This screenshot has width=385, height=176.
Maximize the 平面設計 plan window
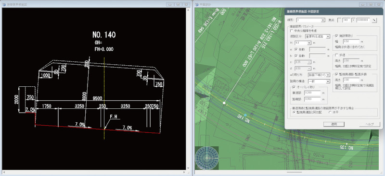tap(371, 4)
